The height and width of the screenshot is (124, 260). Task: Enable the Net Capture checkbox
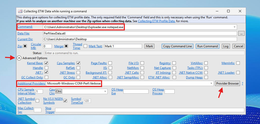coord(174,68)
